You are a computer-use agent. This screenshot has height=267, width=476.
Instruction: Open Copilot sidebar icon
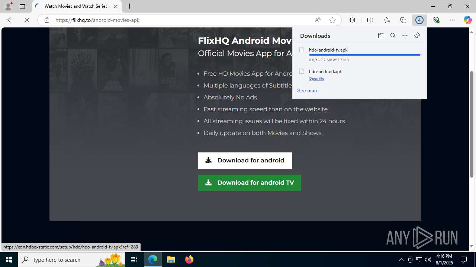point(467,20)
